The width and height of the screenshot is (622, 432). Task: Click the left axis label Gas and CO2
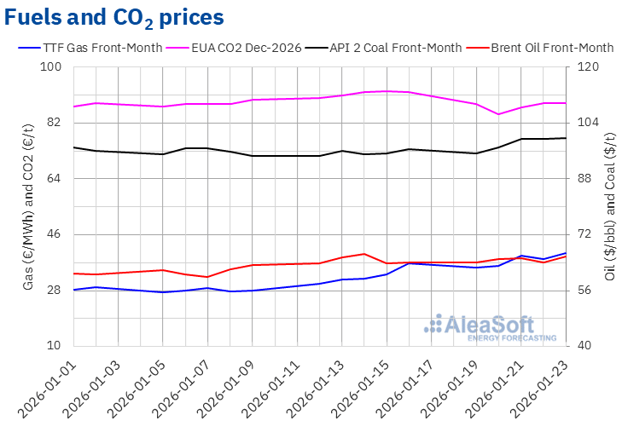click(28, 206)
